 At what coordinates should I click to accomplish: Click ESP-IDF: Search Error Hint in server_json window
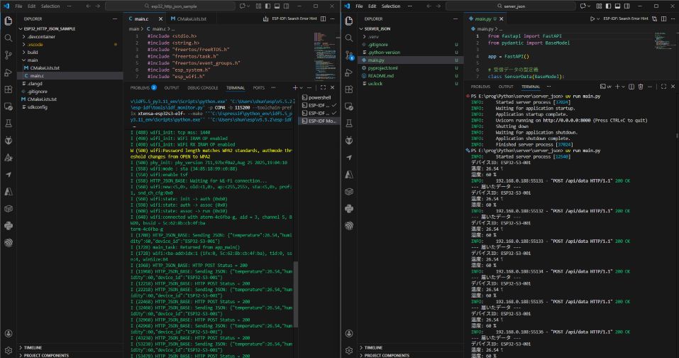point(626,18)
